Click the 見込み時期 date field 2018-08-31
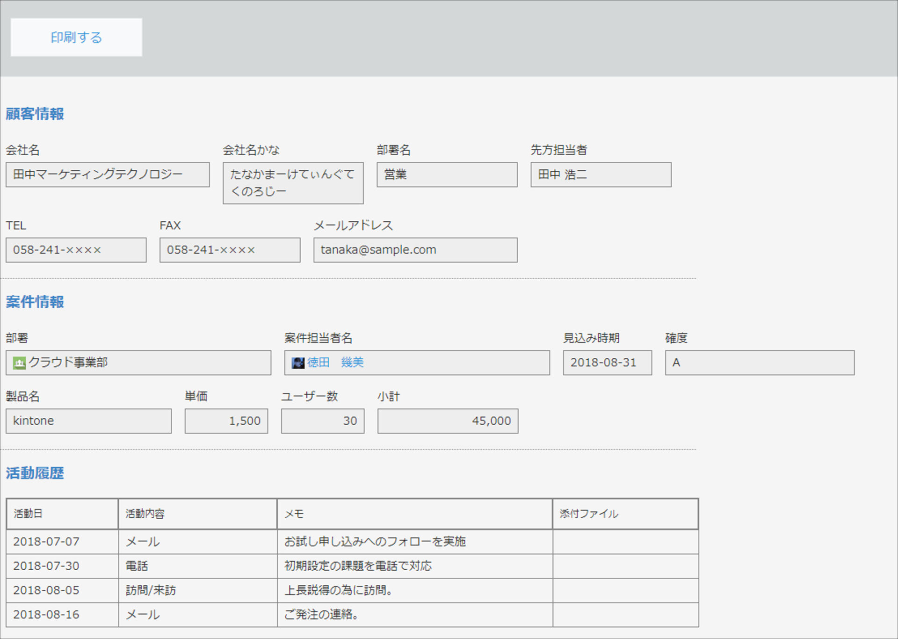898x639 pixels. tap(608, 363)
